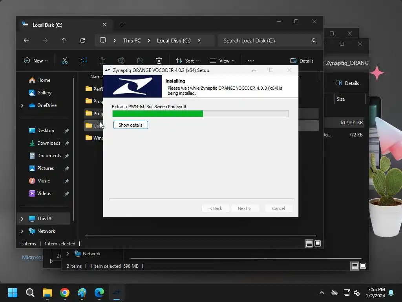Close the Local Disk (C:) tab
Image resolution: width=402 pixels, height=302 pixels.
pyautogui.click(x=104, y=25)
